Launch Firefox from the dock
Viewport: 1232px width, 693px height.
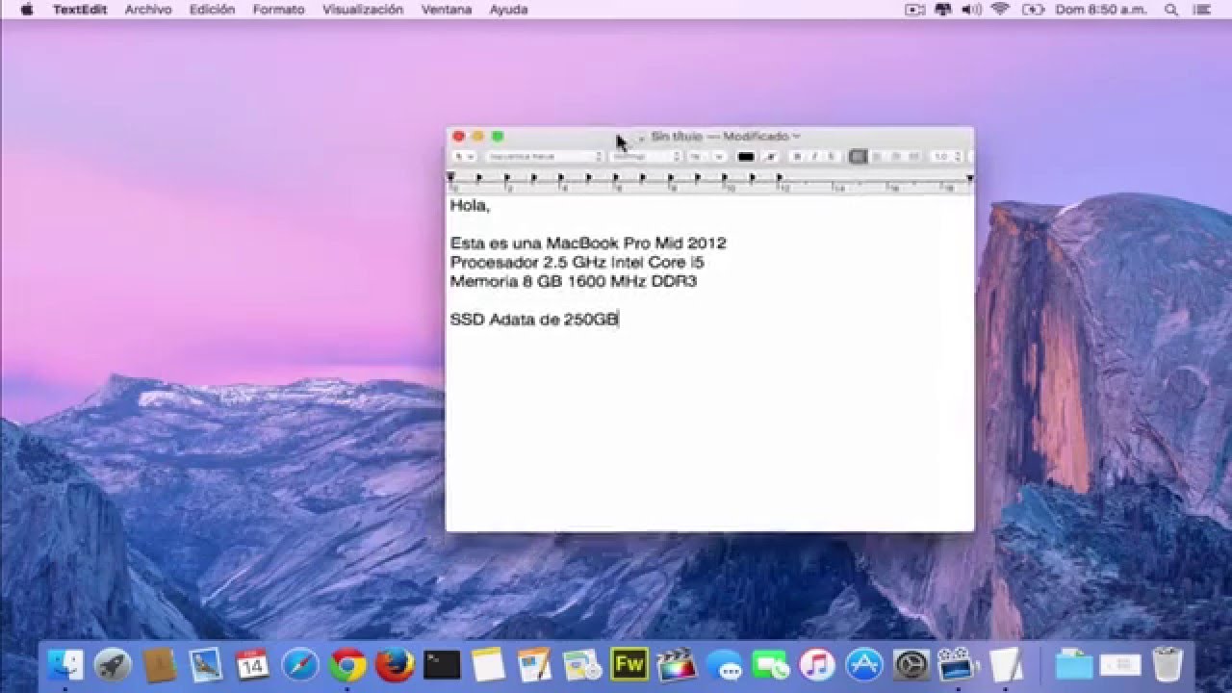coord(395,664)
